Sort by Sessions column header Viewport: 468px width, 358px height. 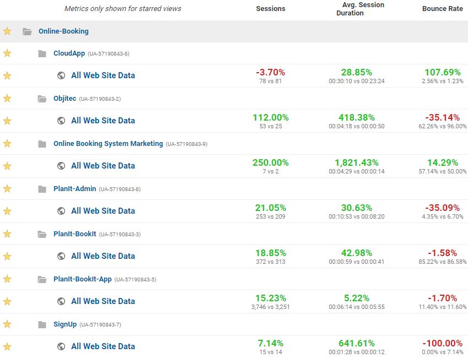271,9
